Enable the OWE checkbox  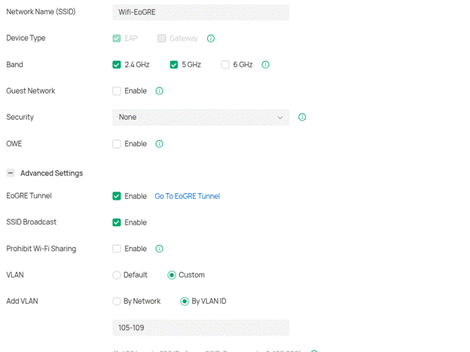point(117,144)
